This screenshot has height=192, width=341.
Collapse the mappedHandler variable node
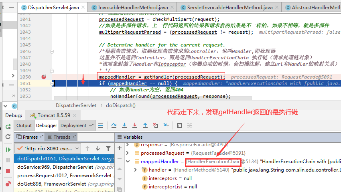click(128, 162)
